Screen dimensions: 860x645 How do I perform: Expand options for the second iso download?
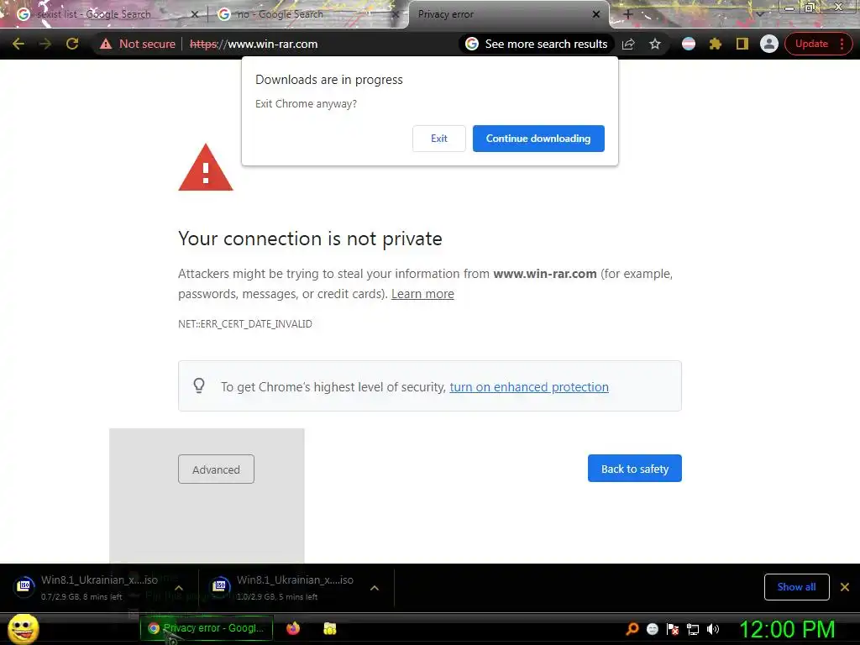click(375, 588)
